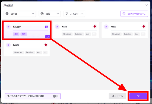Click the selected checkmark on 私の音声 card
The width and height of the screenshot is (152, 104).
point(47,37)
